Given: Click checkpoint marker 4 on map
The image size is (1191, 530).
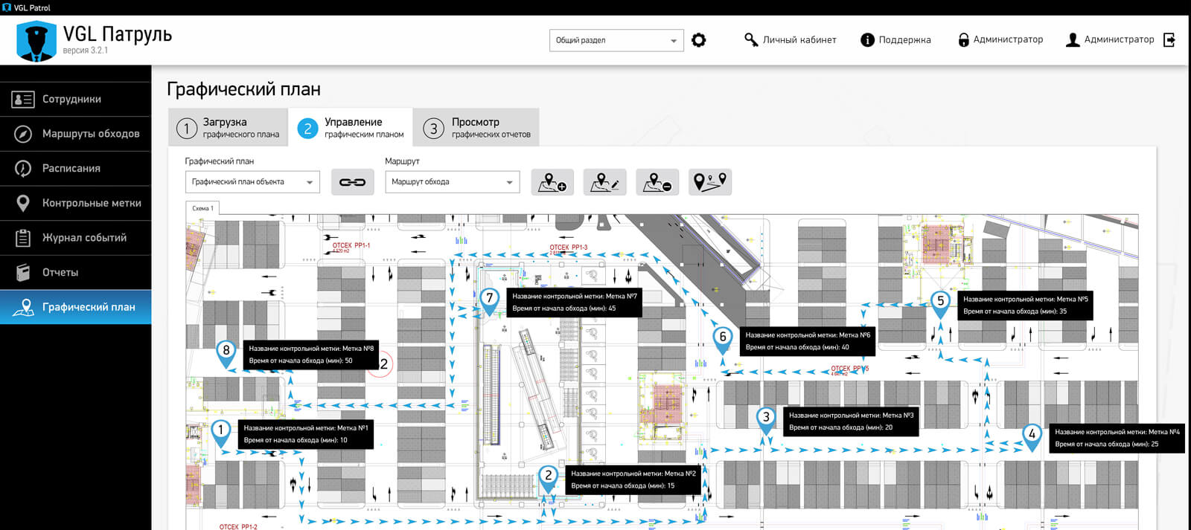Looking at the screenshot, I should [1032, 436].
